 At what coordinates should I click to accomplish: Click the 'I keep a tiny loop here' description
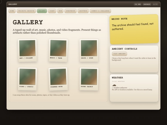point(134,59)
